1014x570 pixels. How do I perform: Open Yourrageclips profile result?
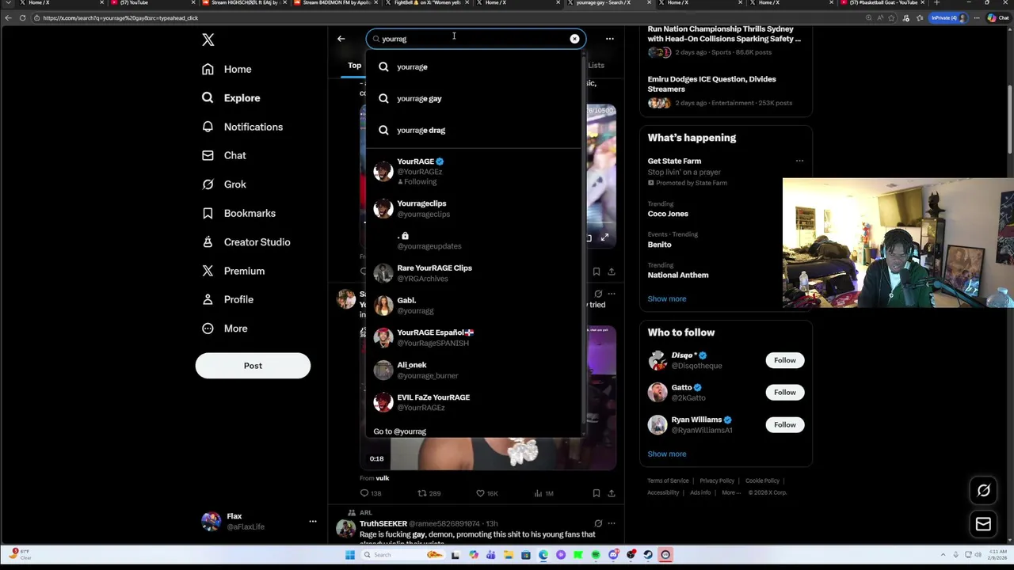click(474, 208)
